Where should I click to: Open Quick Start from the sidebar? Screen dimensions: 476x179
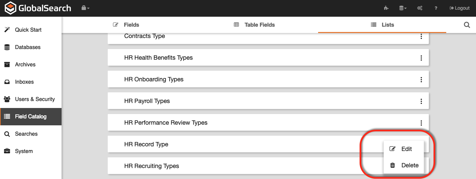tap(28, 30)
